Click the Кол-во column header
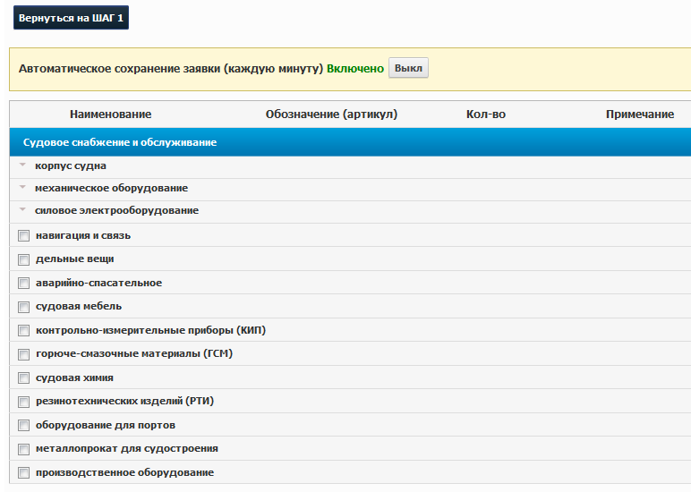The width and height of the screenshot is (691, 492). pos(486,115)
